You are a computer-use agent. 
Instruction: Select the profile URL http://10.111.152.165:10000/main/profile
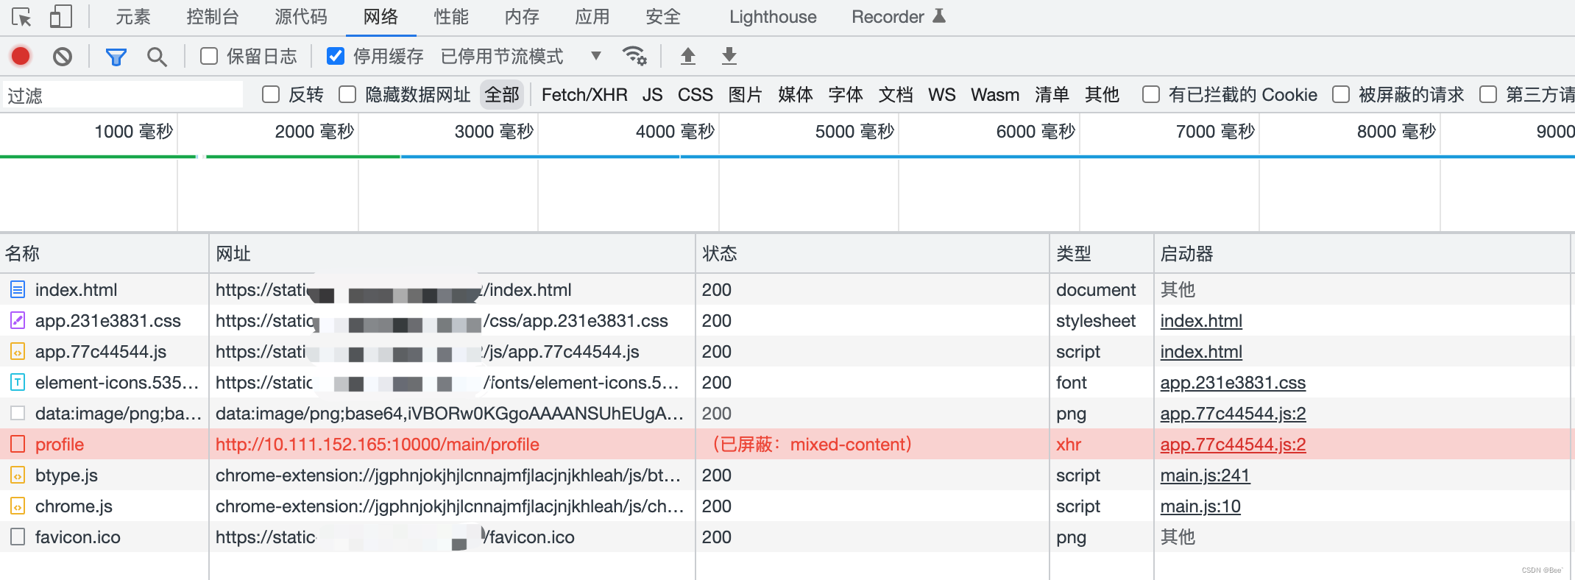(377, 444)
